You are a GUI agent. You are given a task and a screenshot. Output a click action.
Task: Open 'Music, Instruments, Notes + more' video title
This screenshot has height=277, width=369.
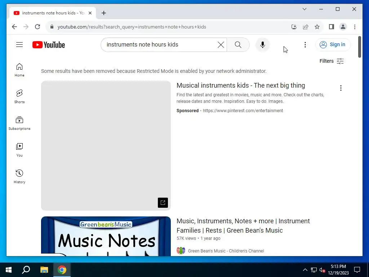tap(243, 226)
